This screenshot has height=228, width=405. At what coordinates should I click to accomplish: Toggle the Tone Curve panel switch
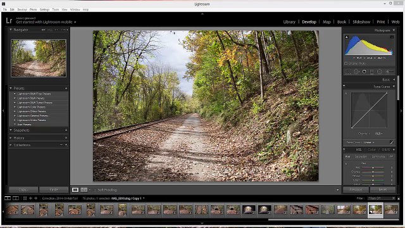point(344,85)
